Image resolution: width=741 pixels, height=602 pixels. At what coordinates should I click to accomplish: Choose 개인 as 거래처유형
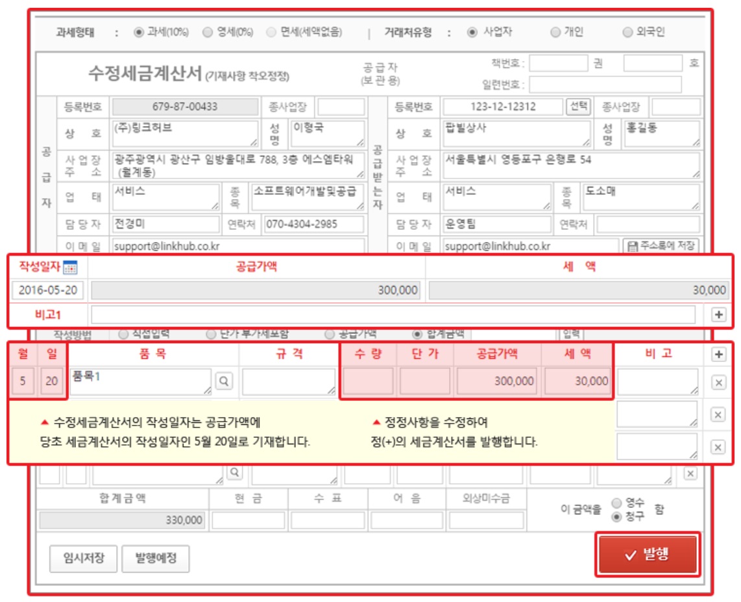[x=555, y=32]
